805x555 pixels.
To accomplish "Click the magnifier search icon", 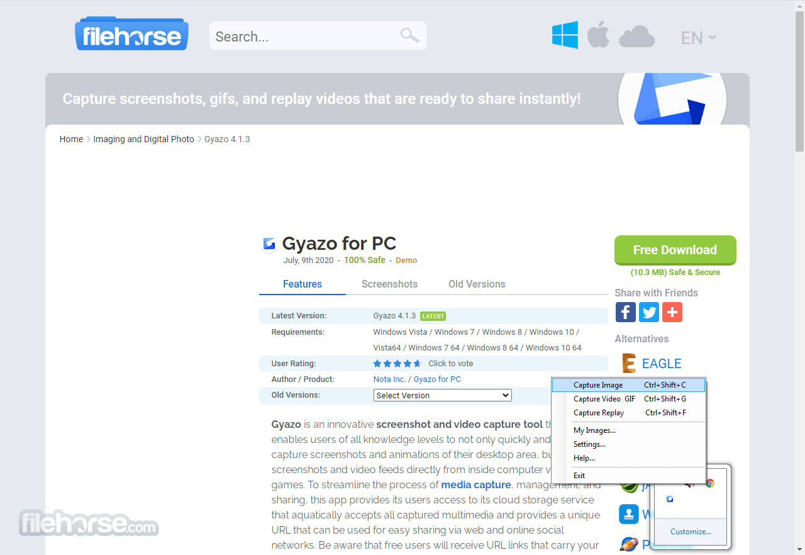I will point(409,35).
